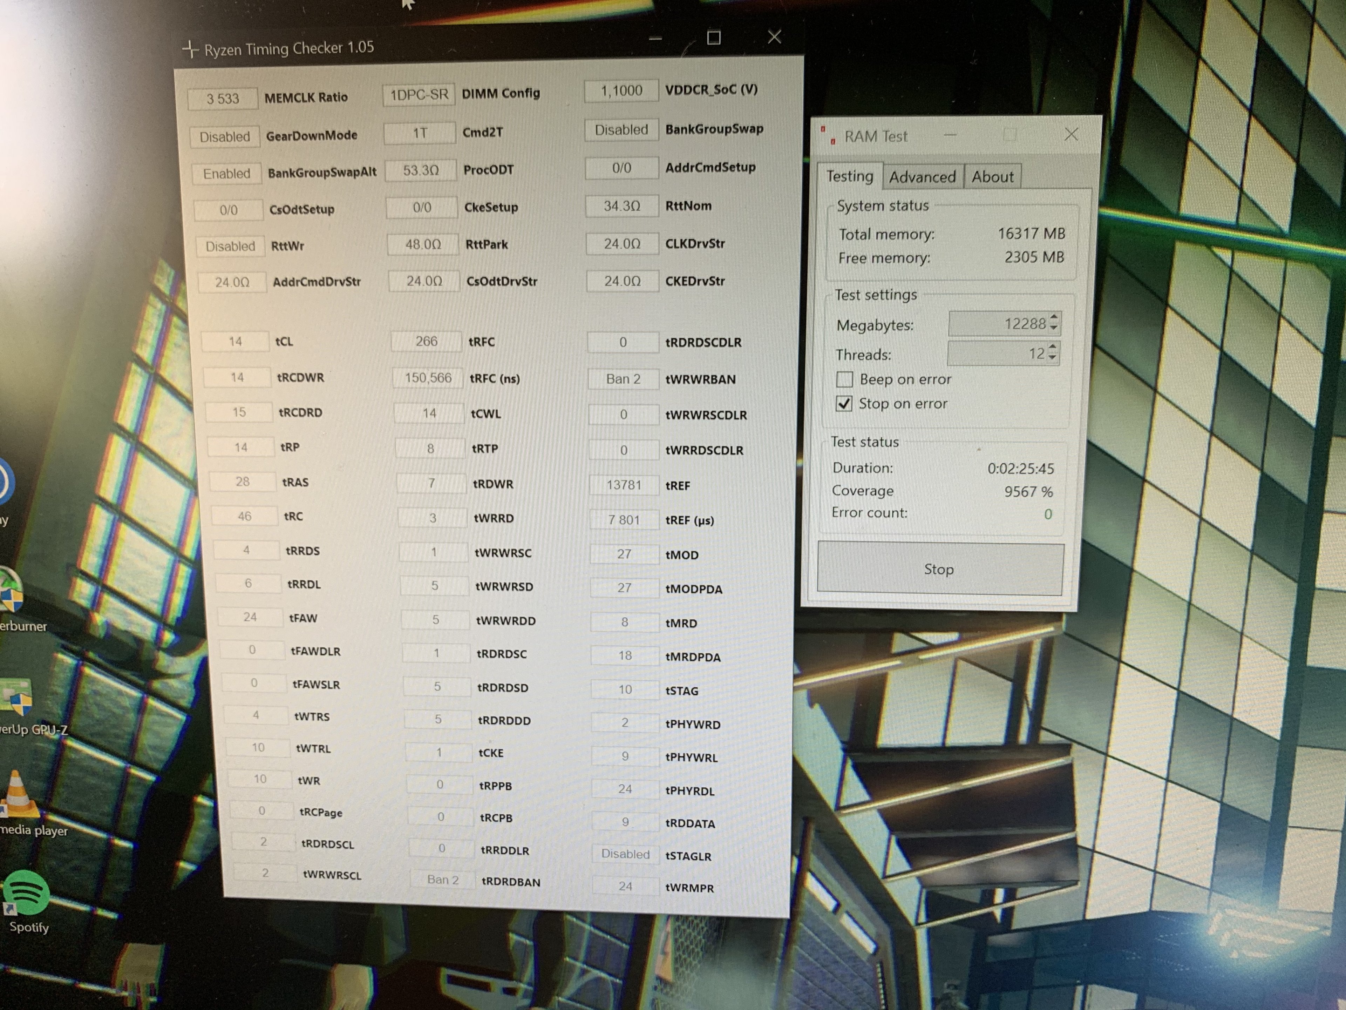1346x1010 pixels.
Task: Click the Ryzen Timing Checker title icon
Action: pos(190,49)
